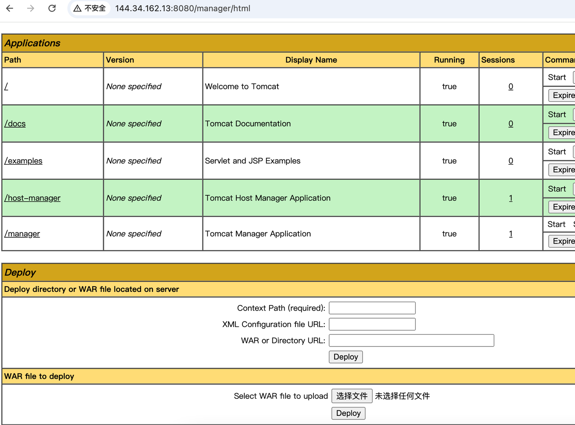
Task: Click Deploy under WAR or Directory URL
Action: pos(346,357)
